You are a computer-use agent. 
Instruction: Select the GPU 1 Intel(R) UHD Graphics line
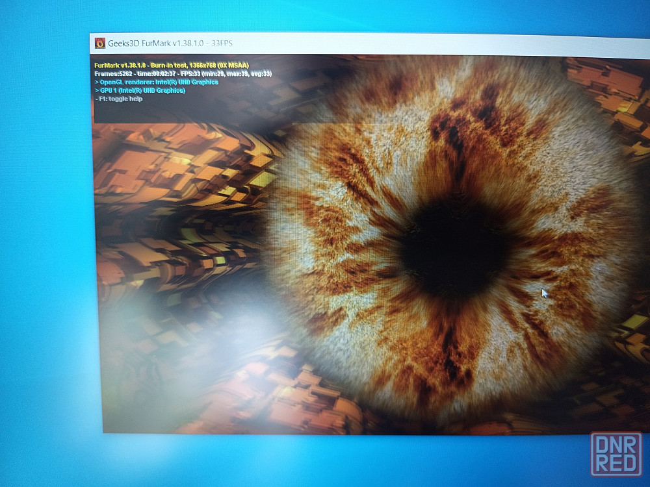pos(140,90)
